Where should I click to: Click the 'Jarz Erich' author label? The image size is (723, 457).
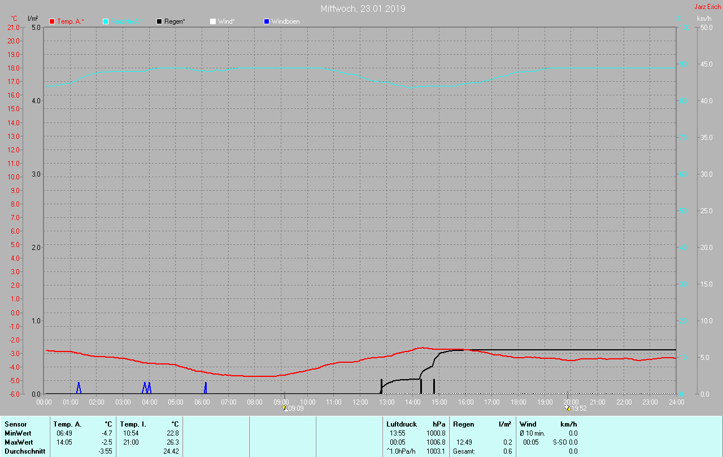(x=707, y=7)
